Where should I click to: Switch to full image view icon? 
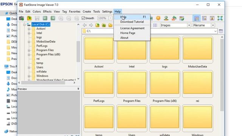212,18
